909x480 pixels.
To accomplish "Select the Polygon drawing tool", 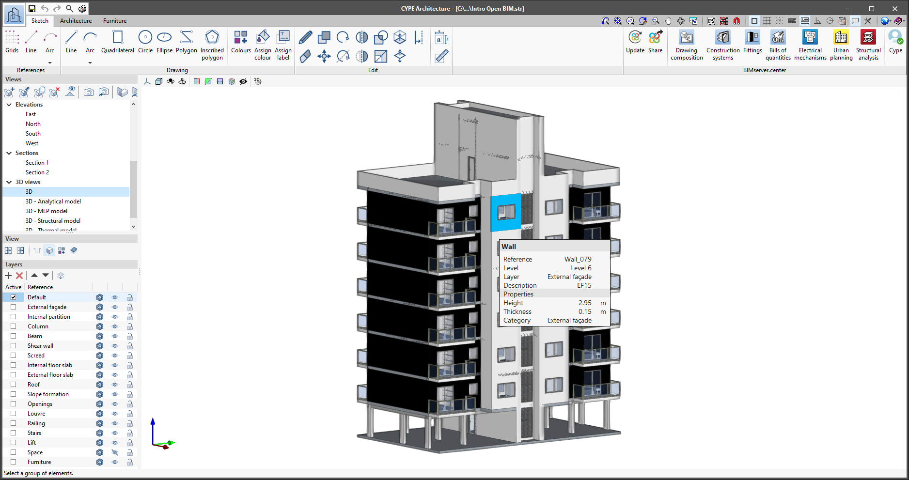I will tap(186, 42).
